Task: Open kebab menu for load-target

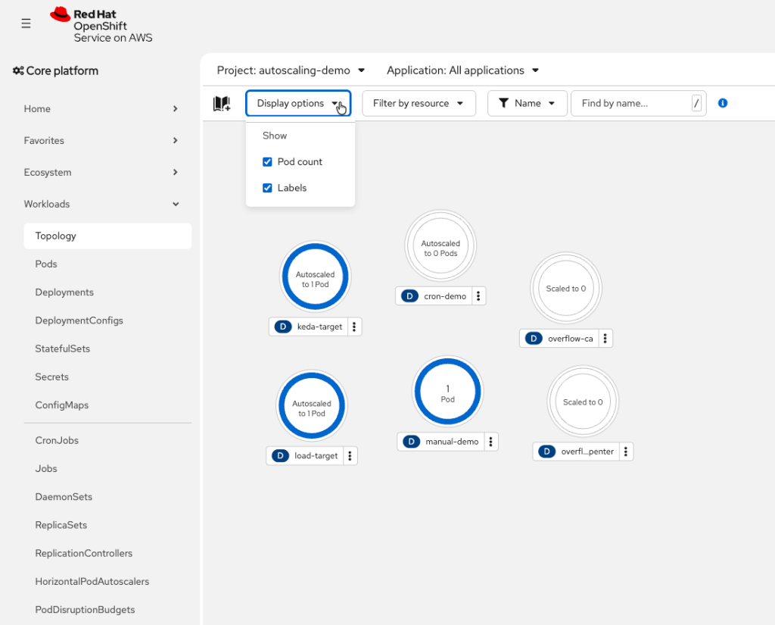Action: tap(350, 456)
